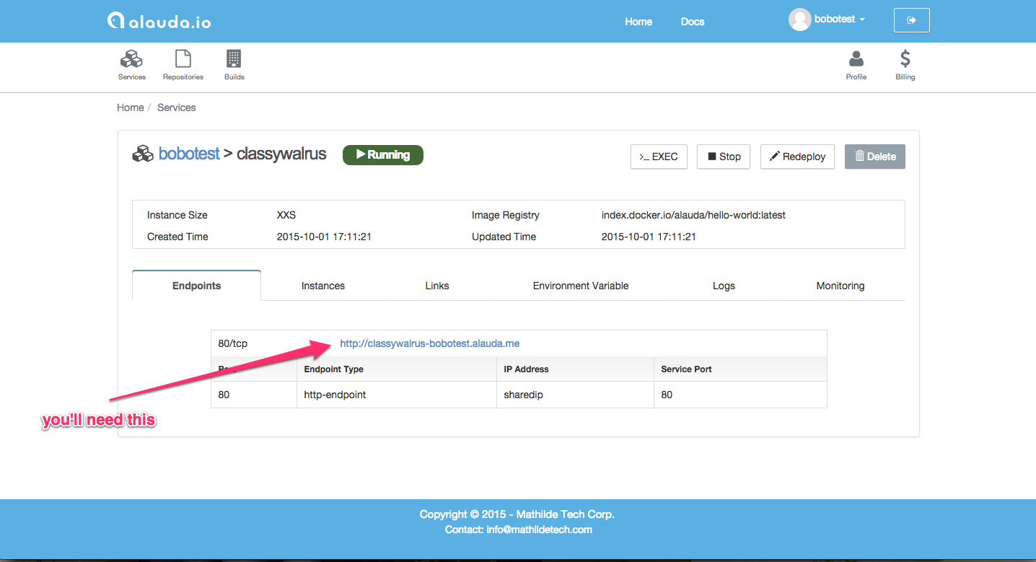Click the cubes icon beside bobotest title
Image resolution: width=1036 pixels, height=562 pixels.
tap(143, 154)
